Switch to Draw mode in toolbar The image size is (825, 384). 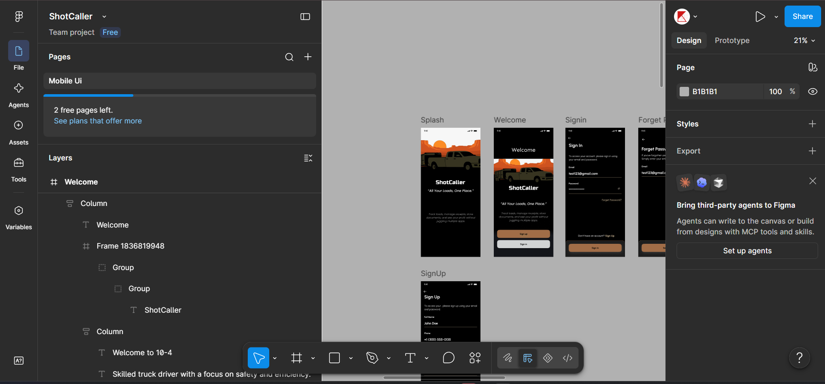(508, 358)
